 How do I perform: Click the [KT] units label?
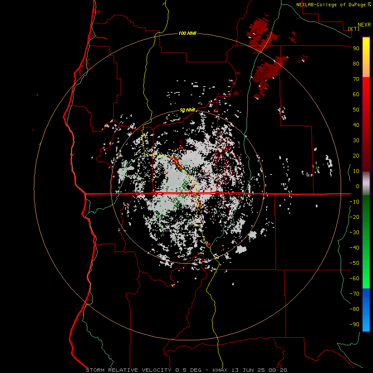pos(354,29)
